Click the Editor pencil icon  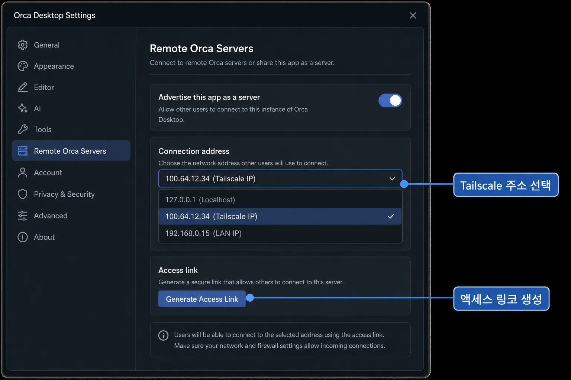point(23,87)
